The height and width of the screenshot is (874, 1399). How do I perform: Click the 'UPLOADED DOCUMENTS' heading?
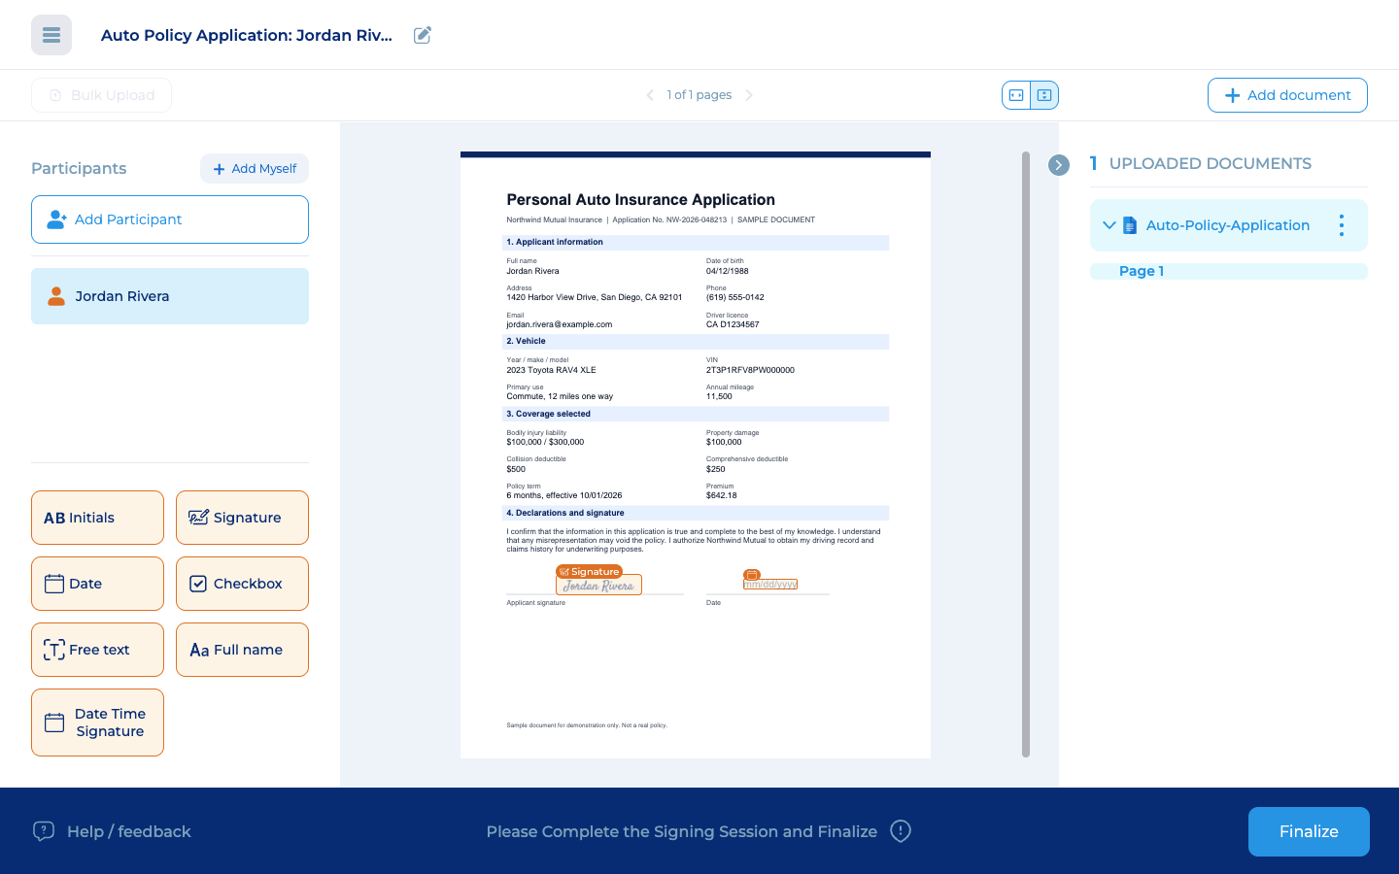click(1211, 163)
